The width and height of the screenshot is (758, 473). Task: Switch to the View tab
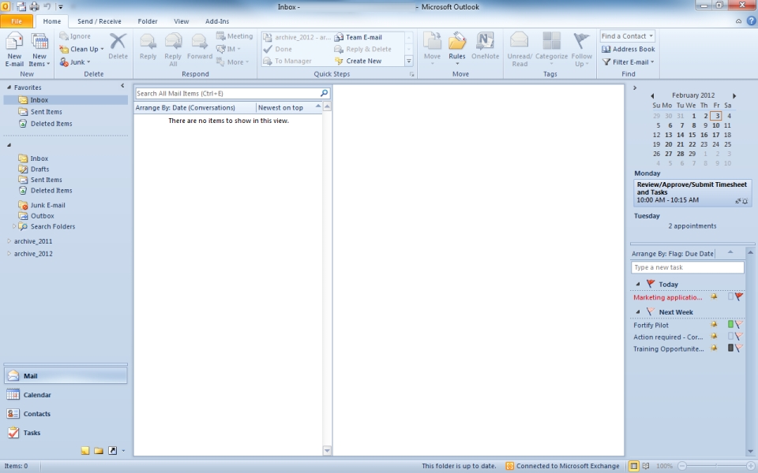[182, 21]
